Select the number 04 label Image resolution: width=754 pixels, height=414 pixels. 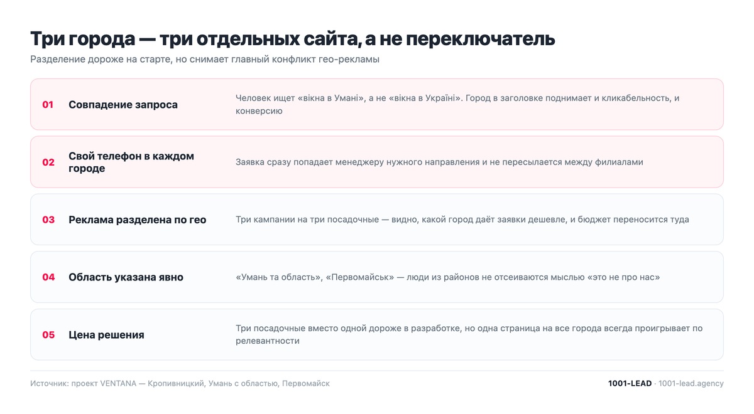pos(48,277)
